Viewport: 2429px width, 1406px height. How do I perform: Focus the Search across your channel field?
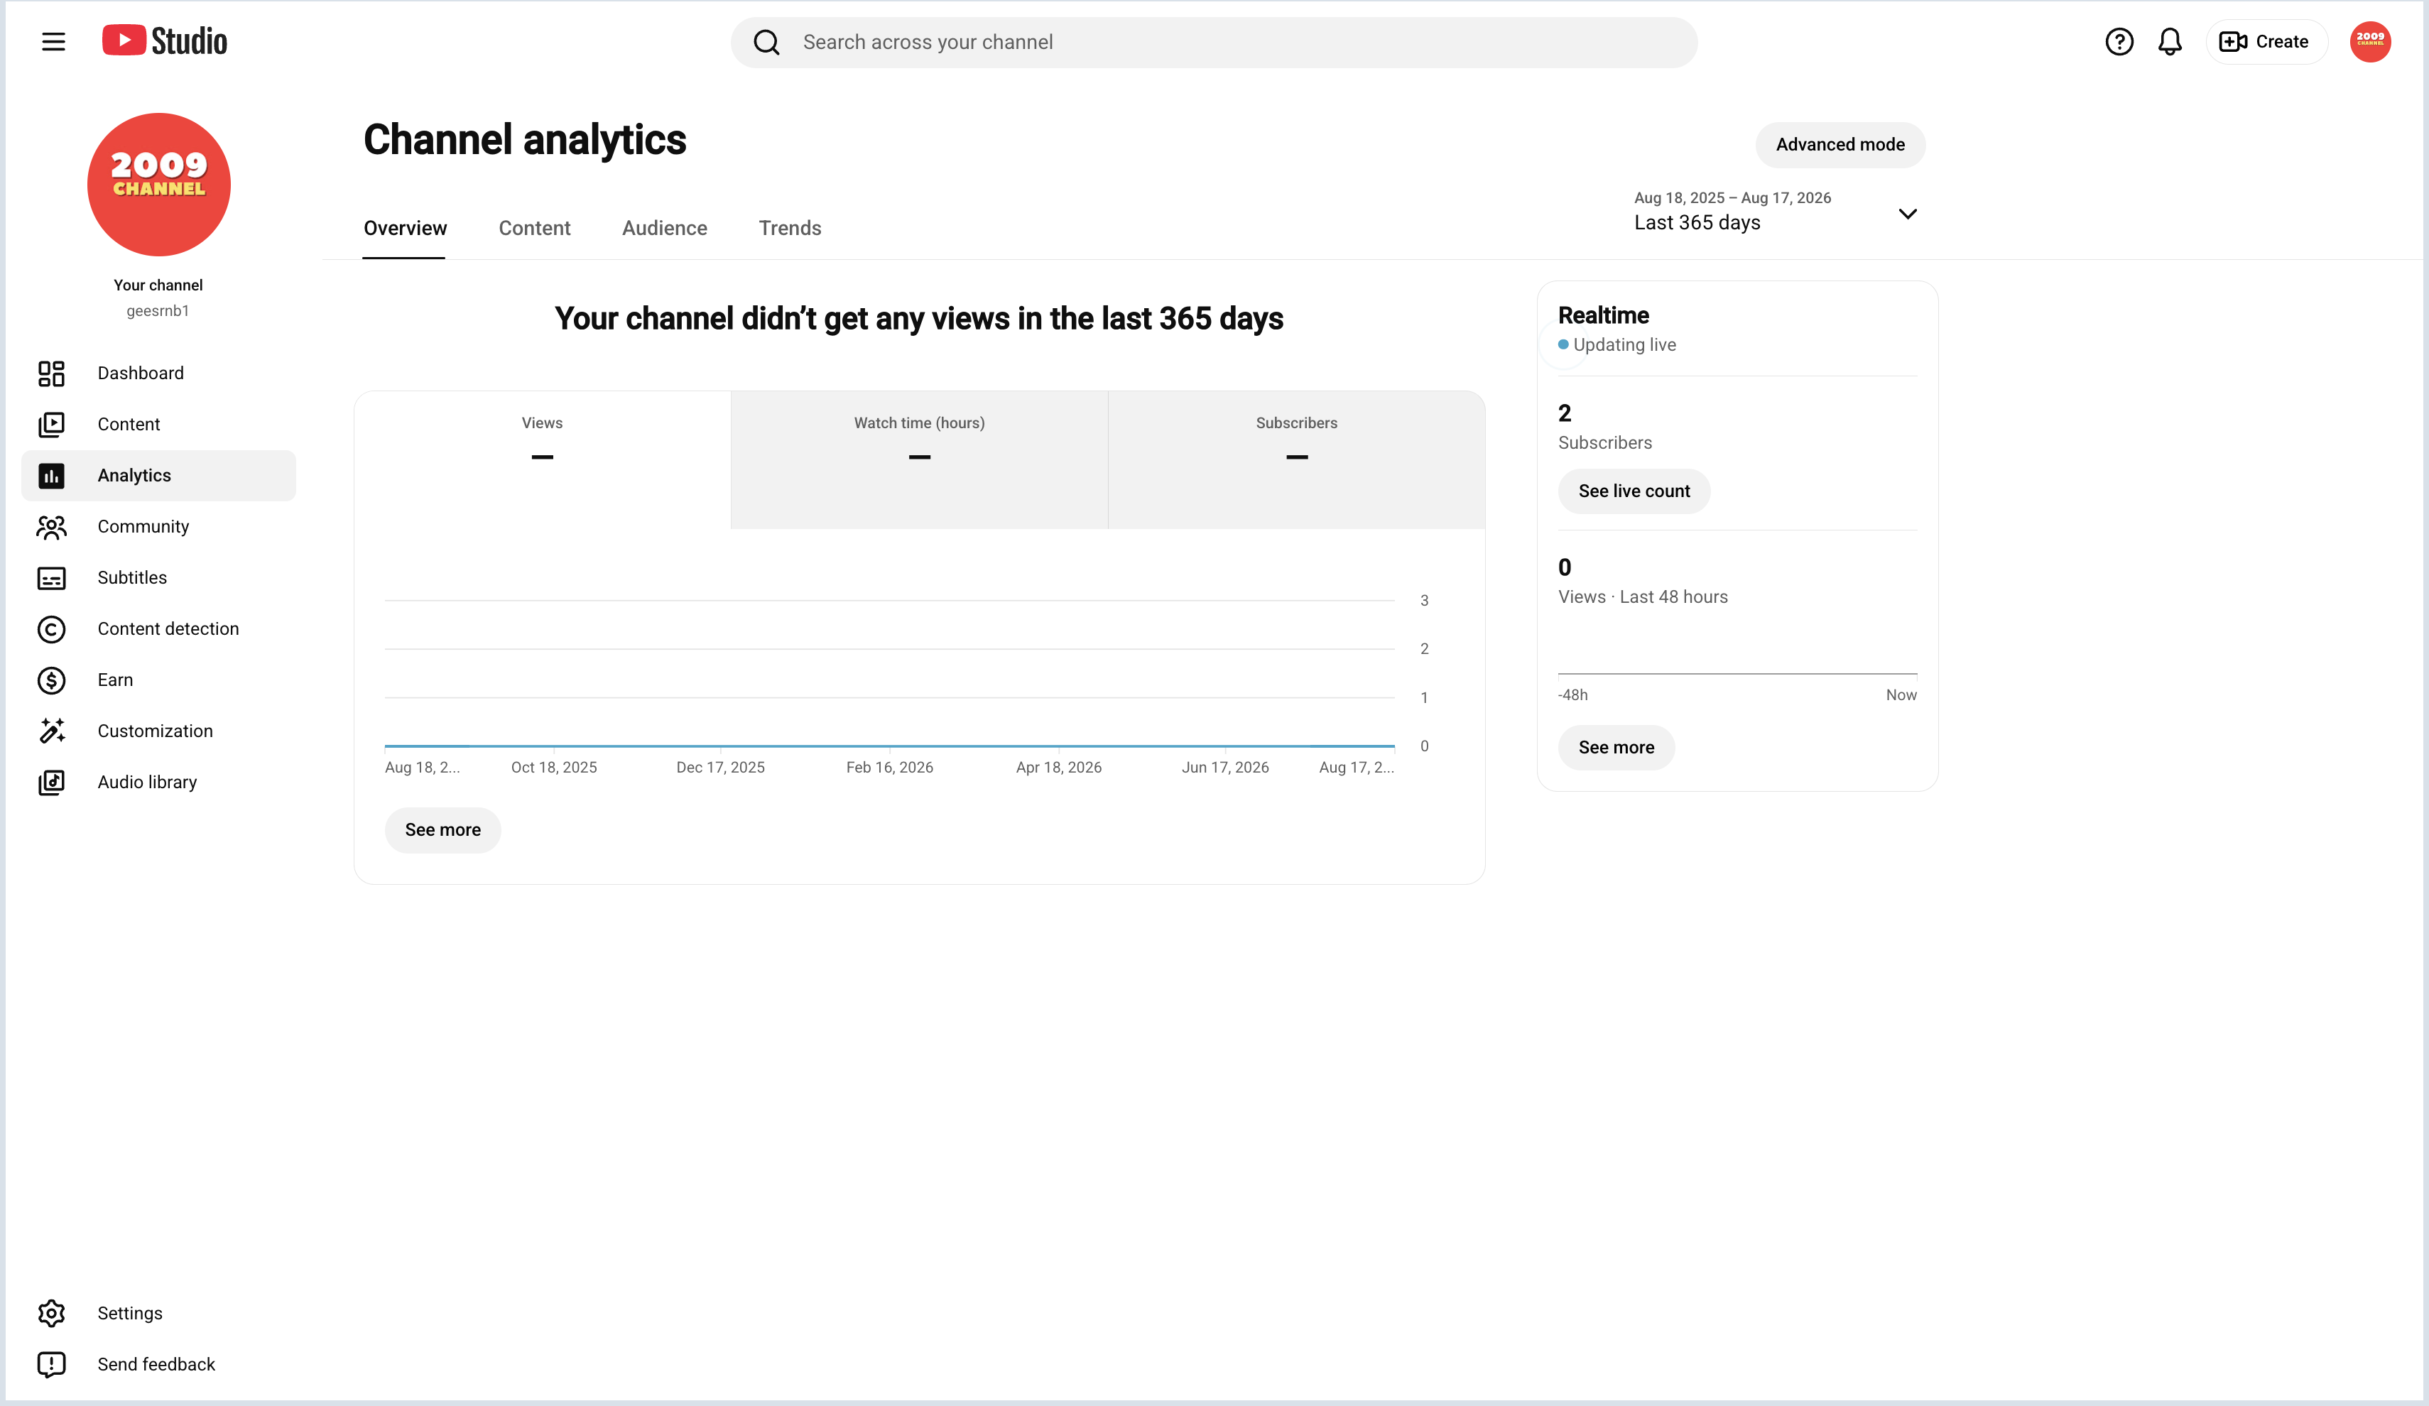1214,43
